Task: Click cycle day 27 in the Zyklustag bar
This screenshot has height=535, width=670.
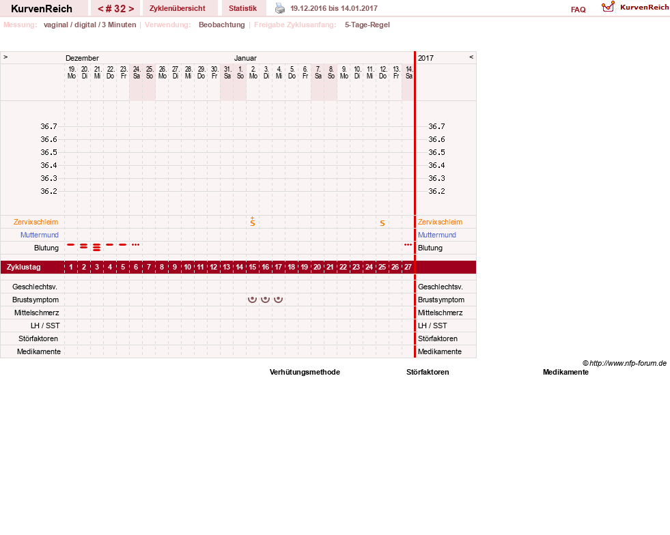Action: click(x=408, y=267)
